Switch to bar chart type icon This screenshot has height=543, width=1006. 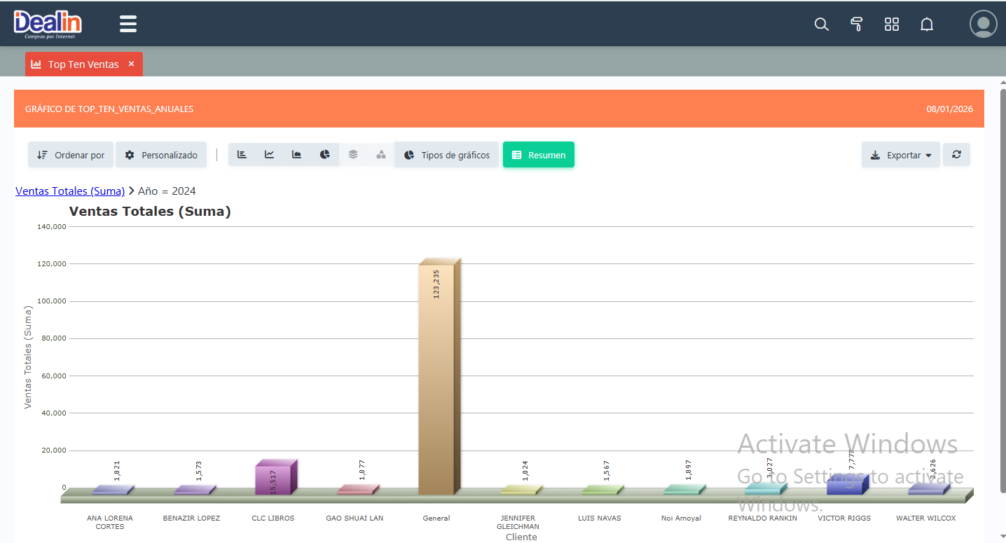pos(242,155)
